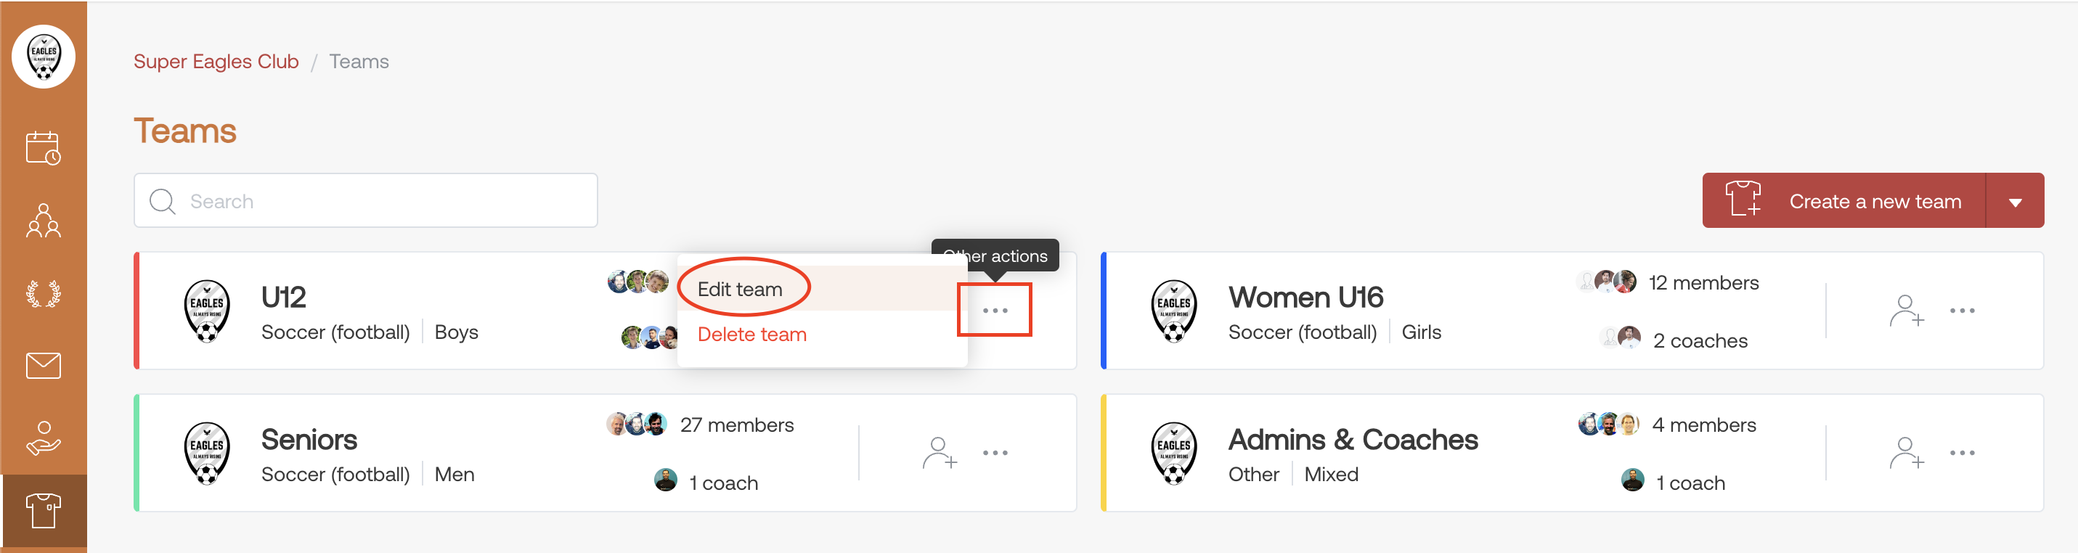
Task: Click the Eagles club logo in the sidebar
Action: 44,57
